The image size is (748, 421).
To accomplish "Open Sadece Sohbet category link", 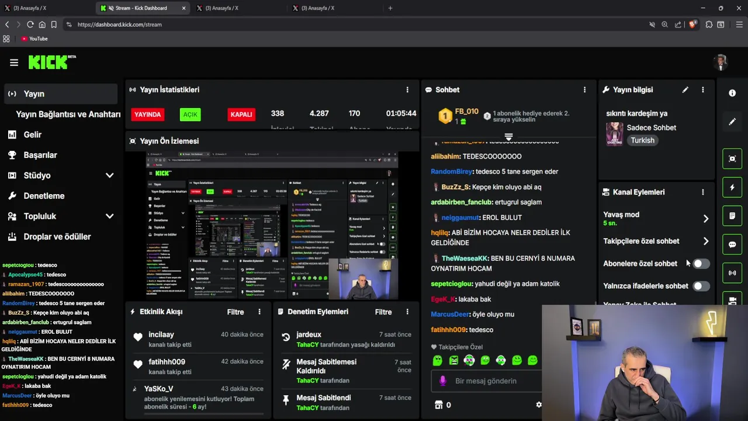I will [x=652, y=127].
